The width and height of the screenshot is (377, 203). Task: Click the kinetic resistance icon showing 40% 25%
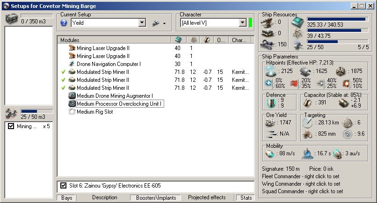pyautogui.click(x=321, y=83)
